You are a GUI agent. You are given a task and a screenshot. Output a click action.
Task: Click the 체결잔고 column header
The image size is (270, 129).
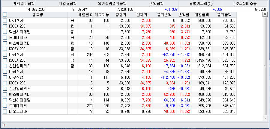click(x=85, y=15)
